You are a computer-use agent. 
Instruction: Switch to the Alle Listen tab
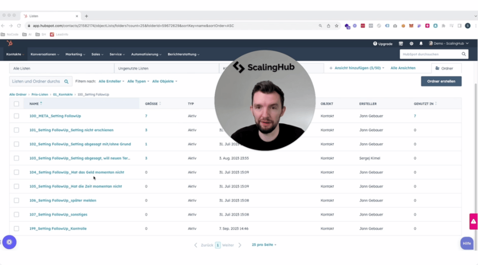[62, 68]
